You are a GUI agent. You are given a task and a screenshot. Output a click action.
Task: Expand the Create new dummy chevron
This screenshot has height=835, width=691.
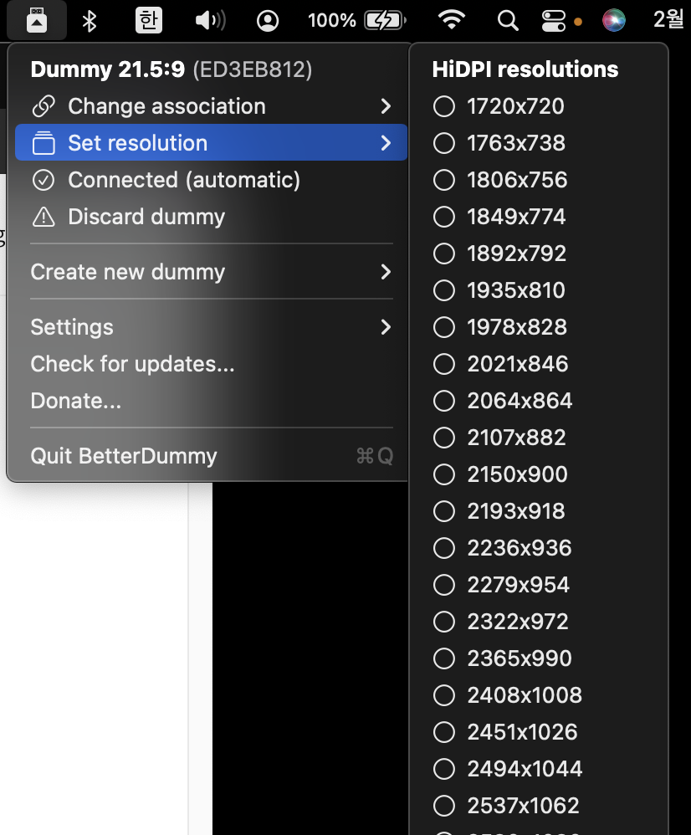click(x=386, y=272)
